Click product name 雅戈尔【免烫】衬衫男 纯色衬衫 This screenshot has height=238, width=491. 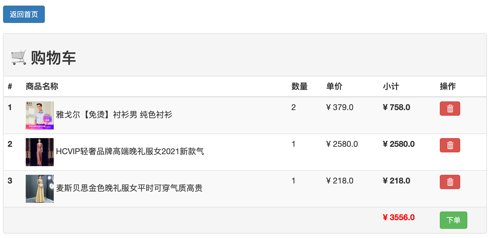click(x=114, y=115)
